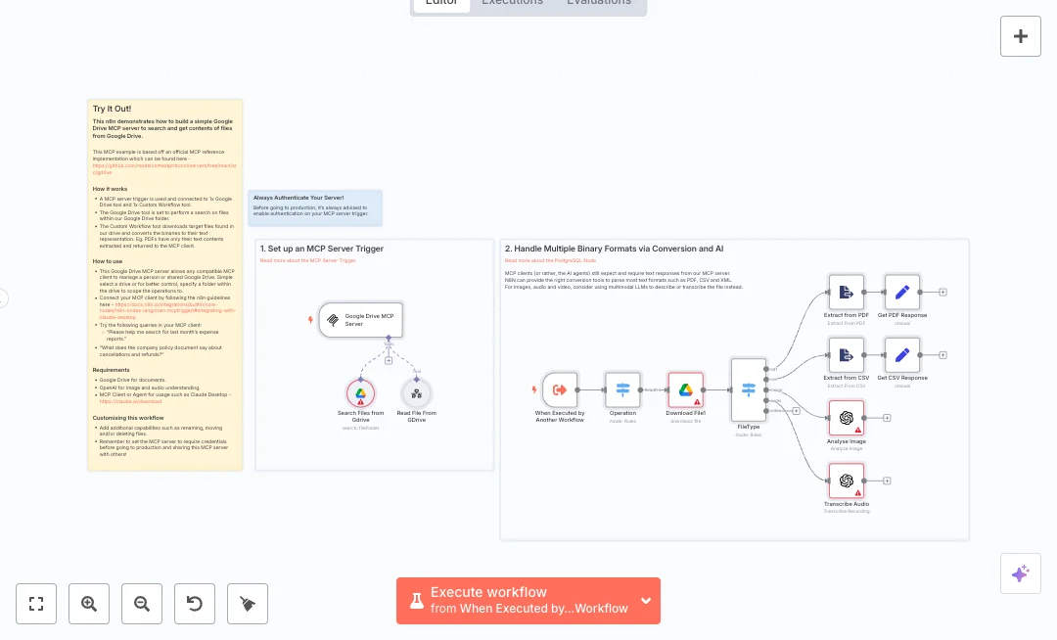Click the Extract from PDF node
This screenshot has height=640, width=1057.
(847, 292)
